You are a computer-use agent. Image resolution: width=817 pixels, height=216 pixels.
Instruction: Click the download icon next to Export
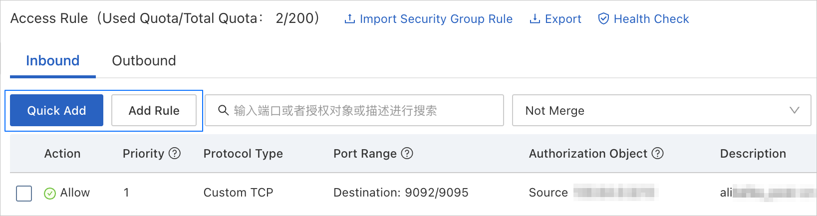(x=535, y=19)
